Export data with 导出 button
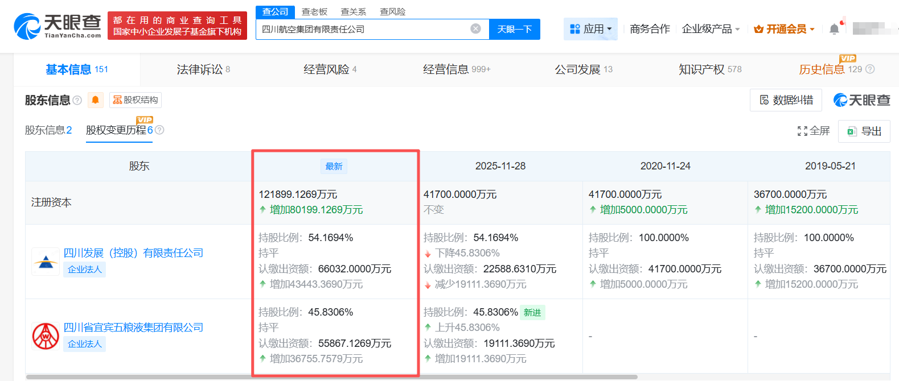 click(x=864, y=131)
